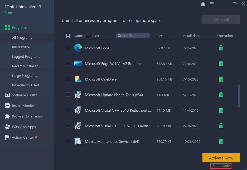Click into the Search input field

[x=133, y=36]
